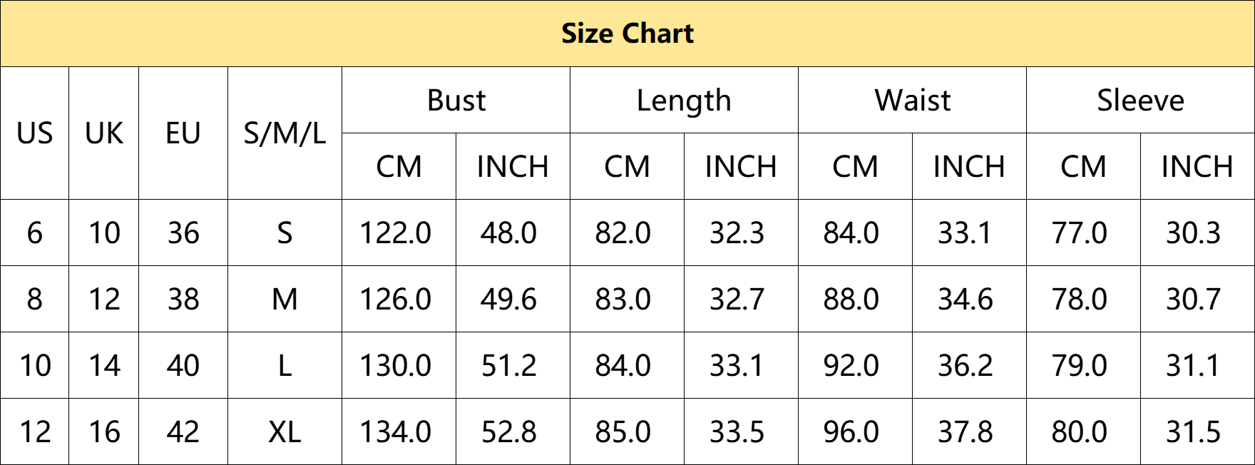Select the size M cell
This screenshot has height=465, width=1255.
coord(285,299)
